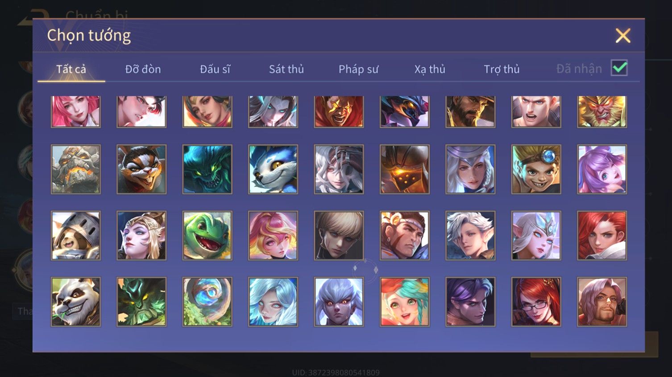Select the monkey king hero portrait
The height and width of the screenshot is (377, 672).
click(602, 111)
